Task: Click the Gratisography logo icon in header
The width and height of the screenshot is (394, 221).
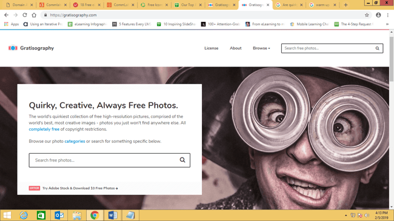Action: pos(13,48)
